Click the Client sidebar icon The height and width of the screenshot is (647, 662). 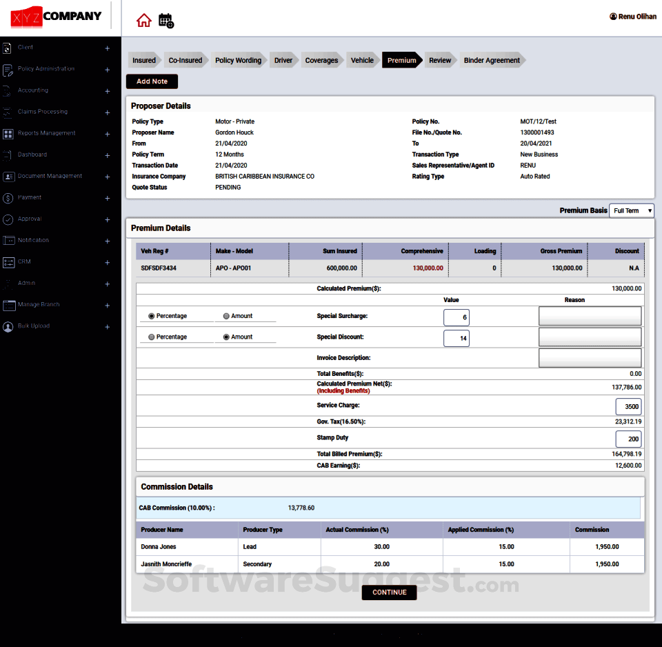point(8,48)
